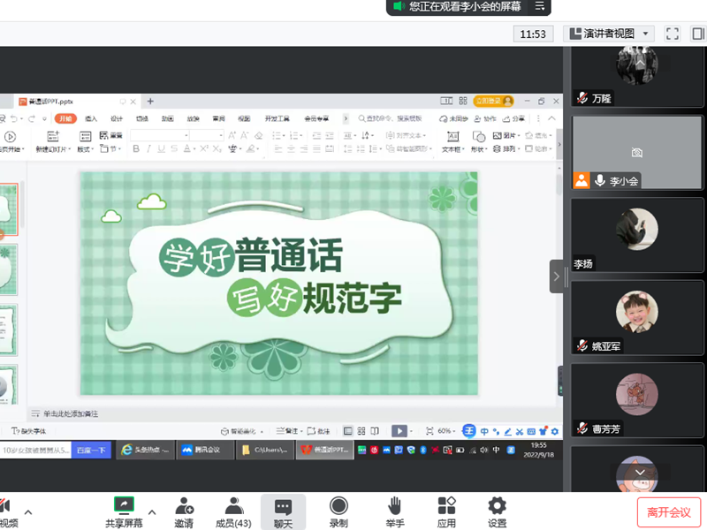The height and width of the screenshot is (530, 707).
Task: Select the 开始 tab in WPS ribbon
Action: click(x=65, y=118)
